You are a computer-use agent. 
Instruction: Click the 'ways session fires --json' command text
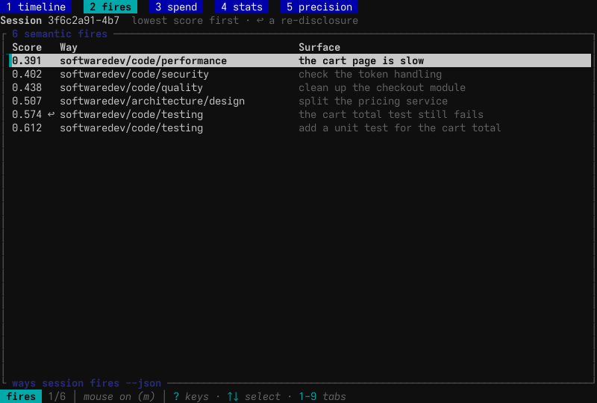click(x=87, y=383)
